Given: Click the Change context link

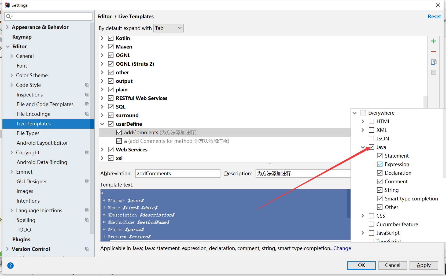Looking at the screenshot, I should pos(342,248).
